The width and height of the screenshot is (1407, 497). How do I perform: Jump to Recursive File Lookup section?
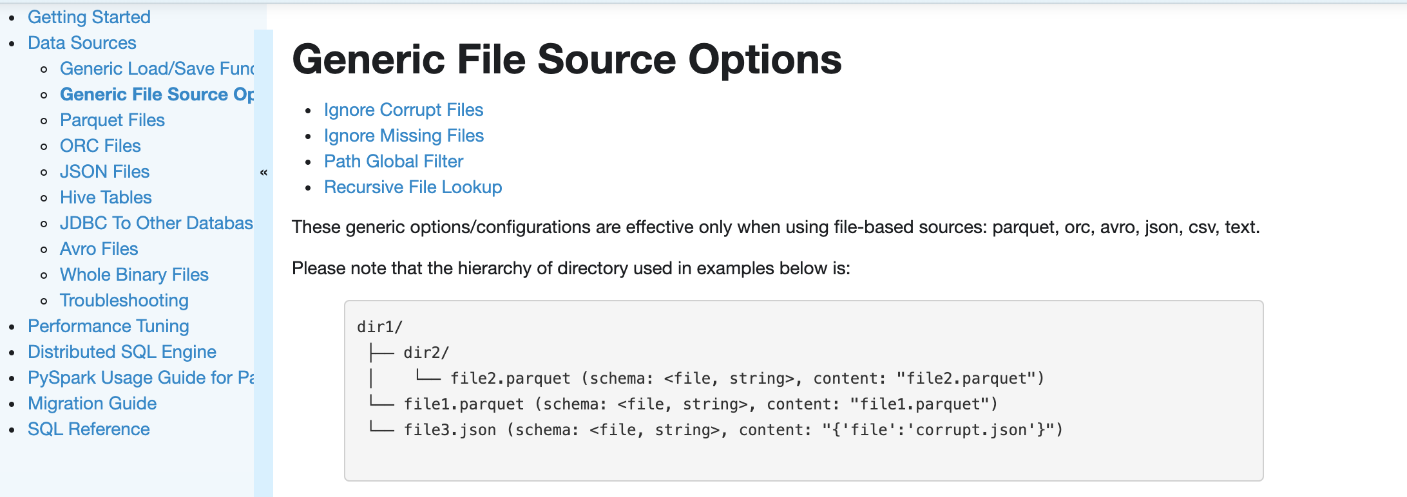pyautogui.click(x=413, y=187)
